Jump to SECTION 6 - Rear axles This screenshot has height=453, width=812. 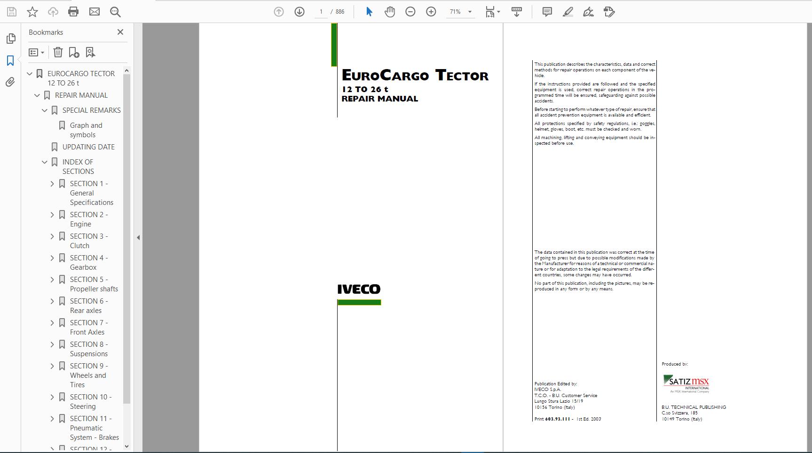(x=89, y=306)
